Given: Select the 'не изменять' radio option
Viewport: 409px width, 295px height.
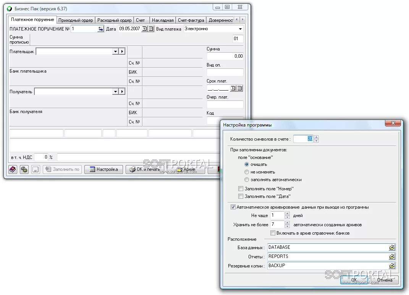Looking at the screenshot, I should coord(246,172).
